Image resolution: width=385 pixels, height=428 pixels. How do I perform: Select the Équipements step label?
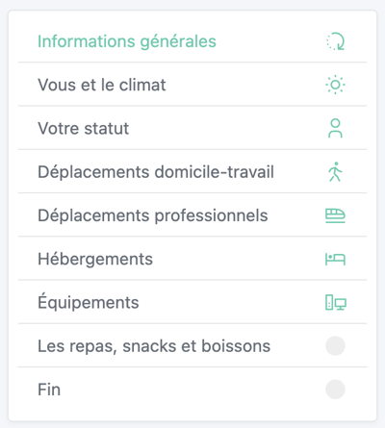89,302
